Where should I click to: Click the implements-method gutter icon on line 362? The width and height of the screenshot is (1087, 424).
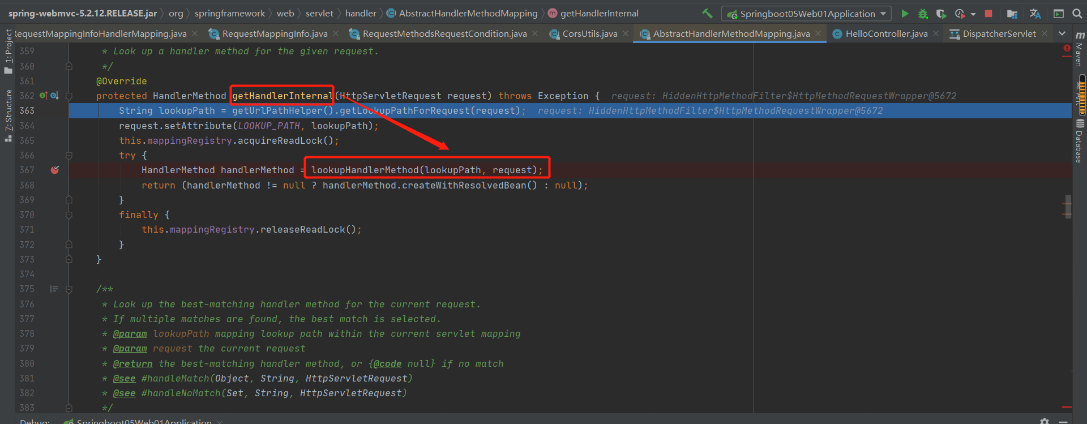43,96
